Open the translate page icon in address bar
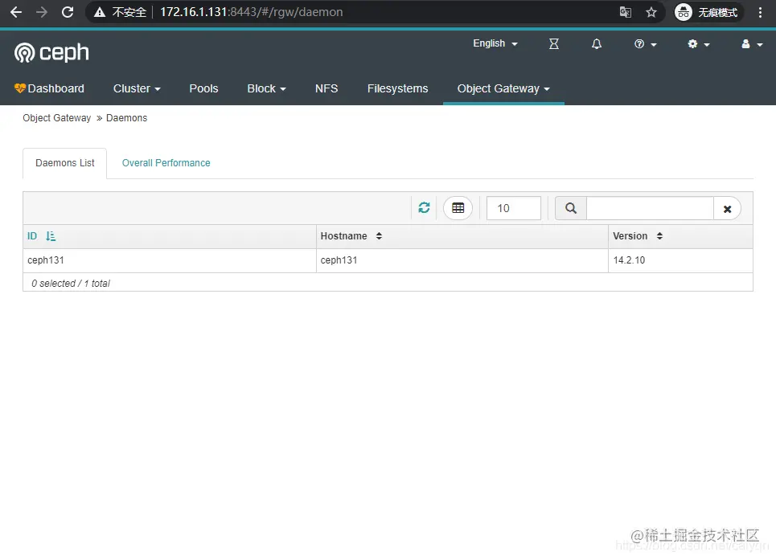 (x=626, y=12)
